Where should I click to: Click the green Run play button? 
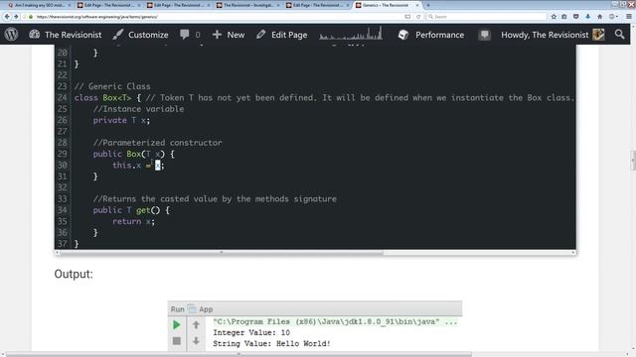pyautogui.click(x=177, y=324)
